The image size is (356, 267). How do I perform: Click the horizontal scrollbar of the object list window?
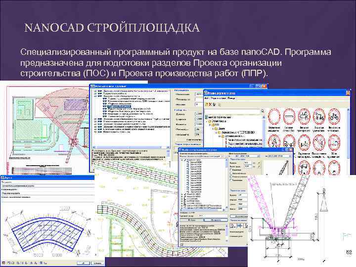pos(132,147)
